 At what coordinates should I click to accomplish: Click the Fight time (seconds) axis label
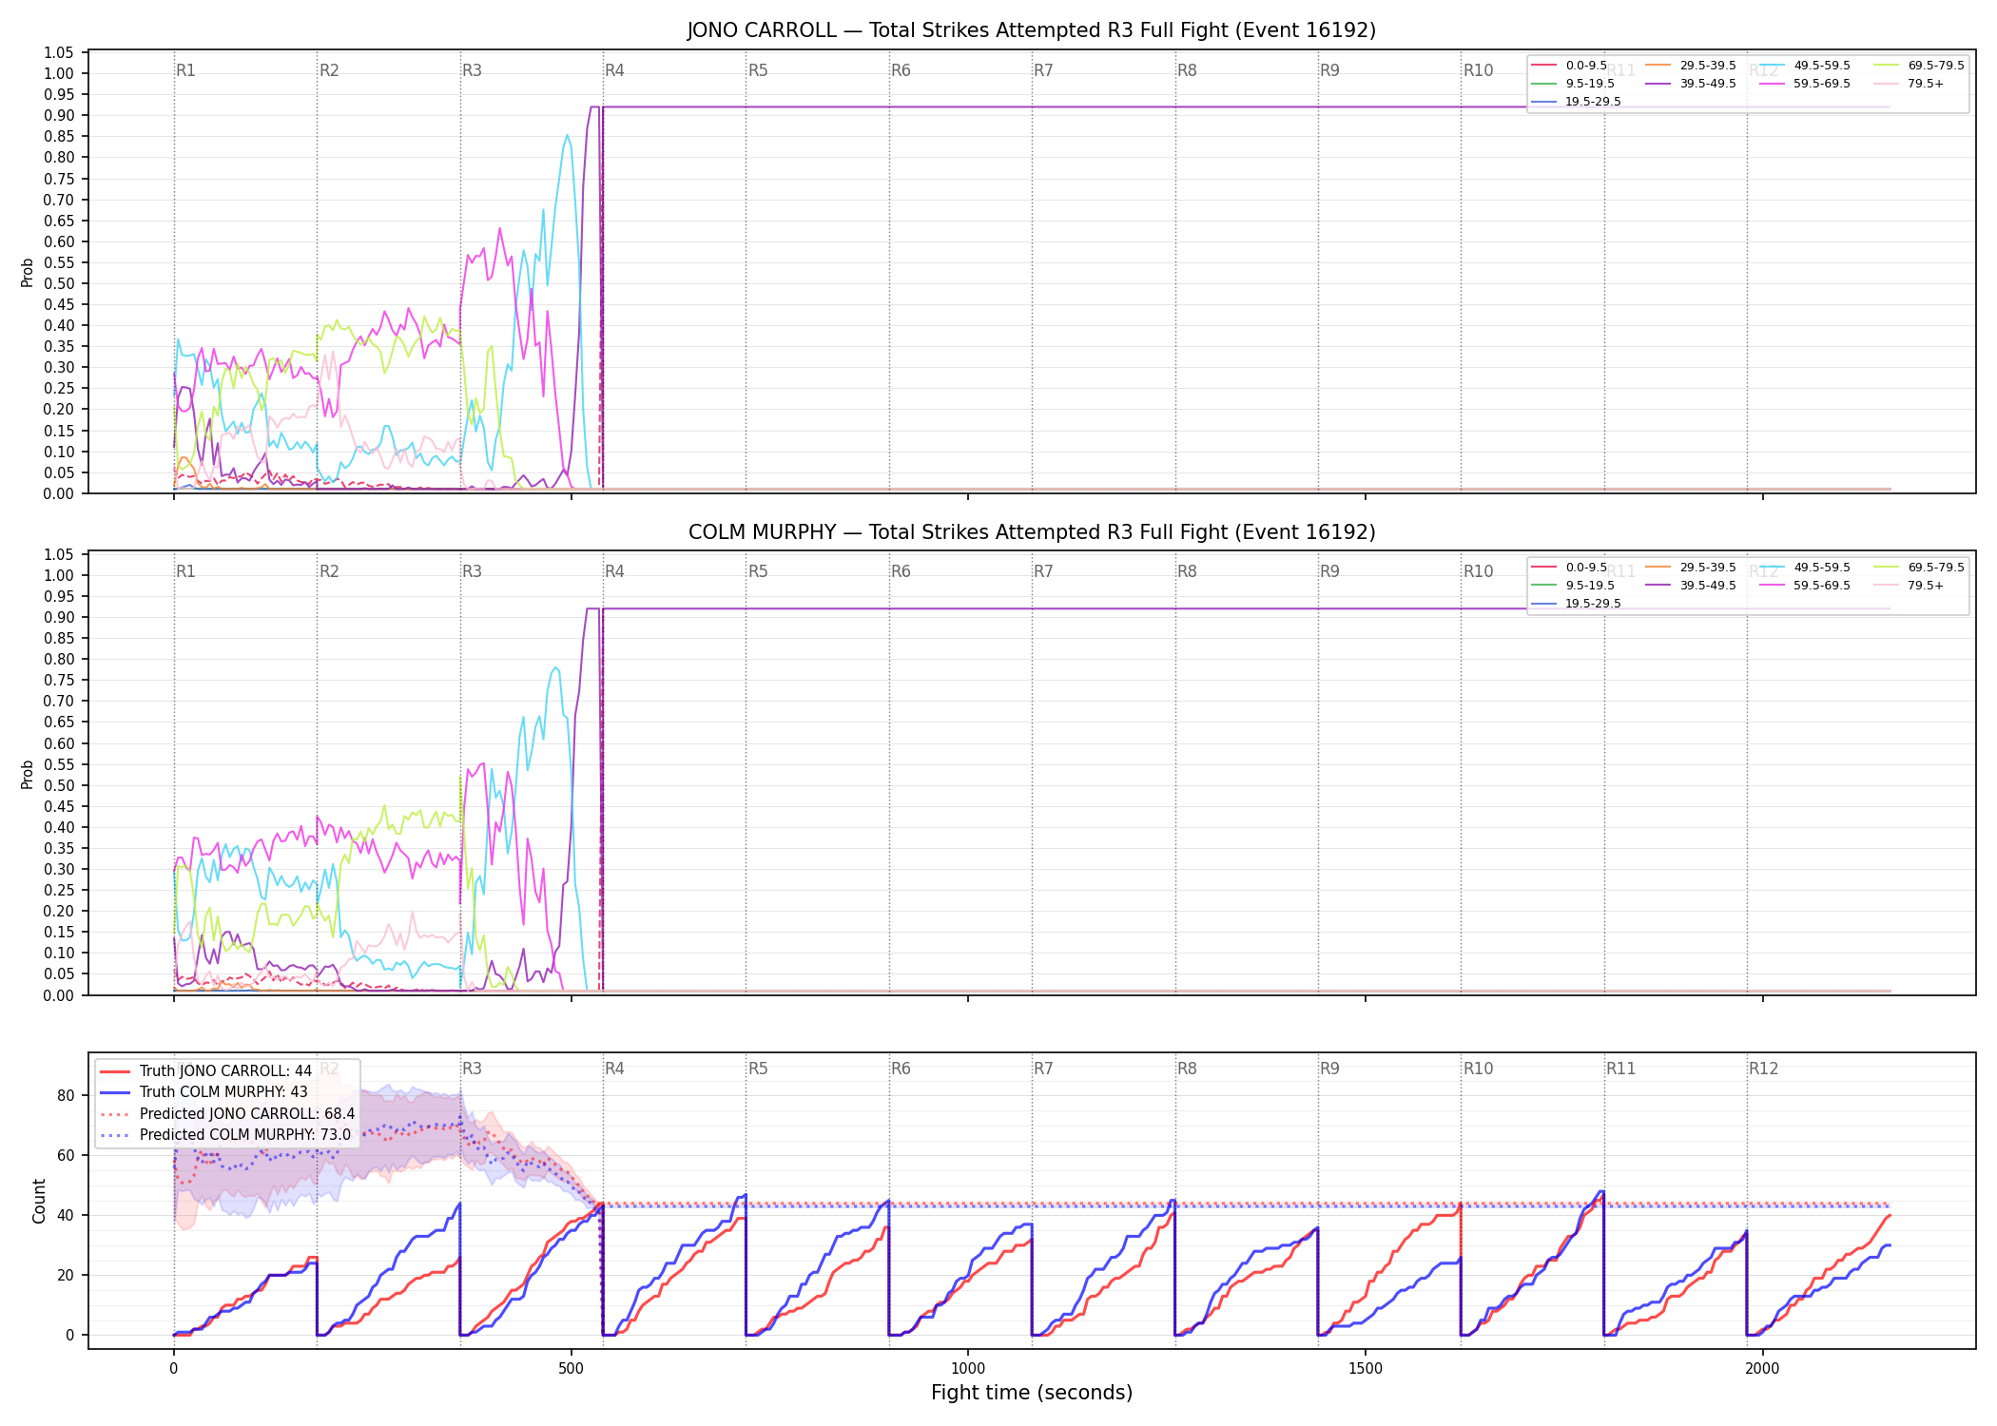tap(1032, 1393)
